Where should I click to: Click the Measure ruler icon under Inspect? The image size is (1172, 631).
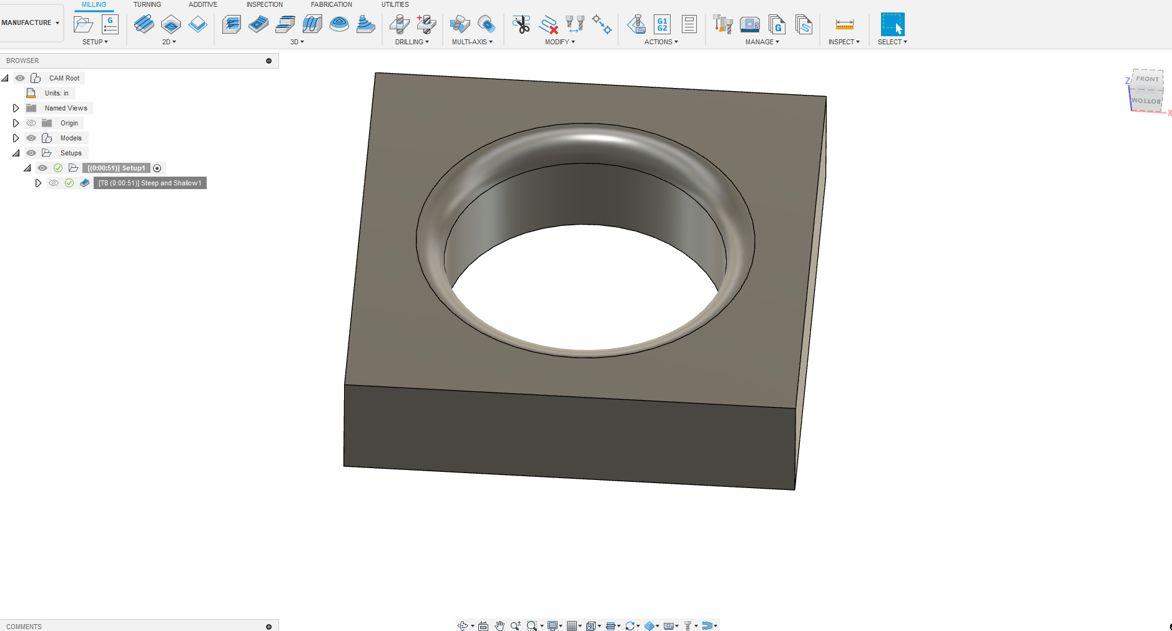click(x=844, y=25)
